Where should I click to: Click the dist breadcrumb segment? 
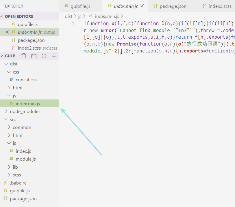click(x=69, y=16)
